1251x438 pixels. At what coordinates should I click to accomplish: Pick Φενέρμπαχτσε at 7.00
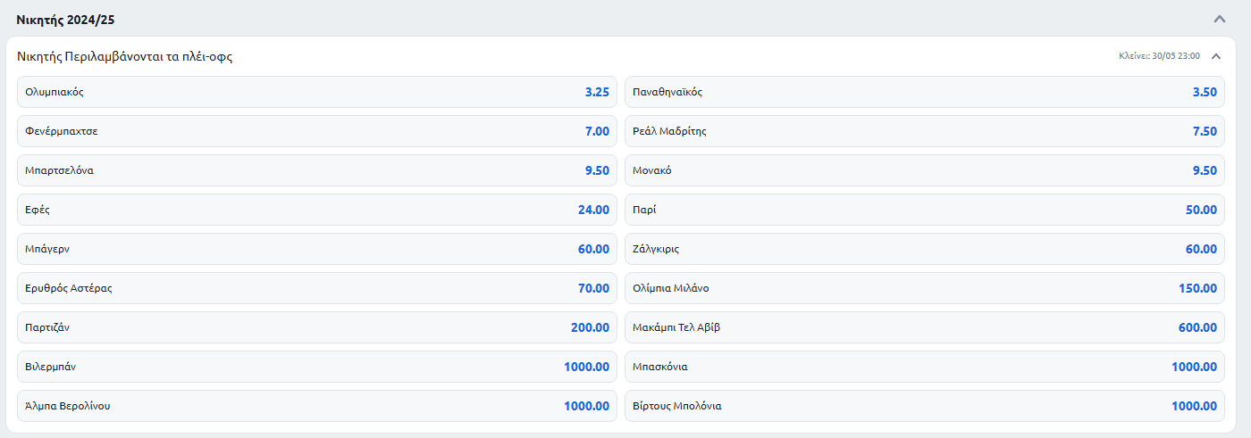[x=317, y=131]
